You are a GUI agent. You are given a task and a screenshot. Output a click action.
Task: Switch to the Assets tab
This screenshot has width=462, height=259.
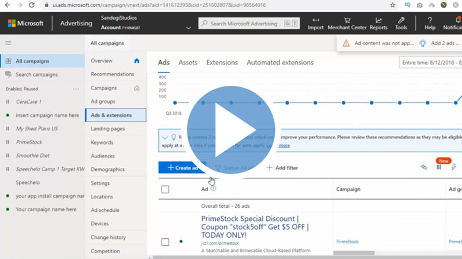[188, 62]
